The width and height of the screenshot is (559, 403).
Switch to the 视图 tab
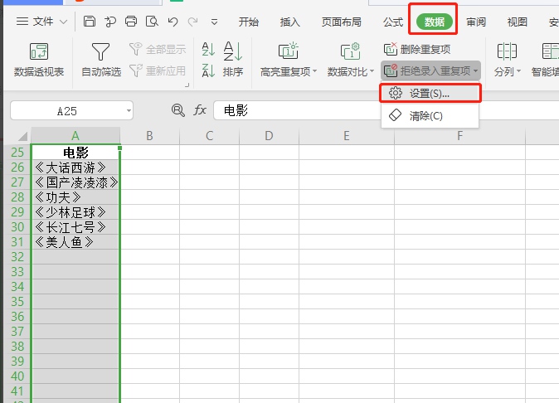[x=517, y=22]
